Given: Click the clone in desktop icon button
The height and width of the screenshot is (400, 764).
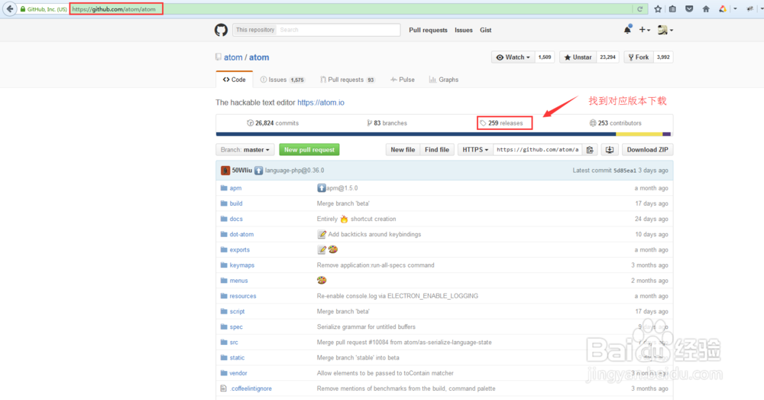Looking at the screenshot, I should (610, 150).
